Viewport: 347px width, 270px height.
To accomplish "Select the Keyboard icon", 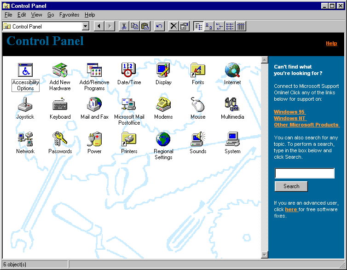I will tap(60, 104).
